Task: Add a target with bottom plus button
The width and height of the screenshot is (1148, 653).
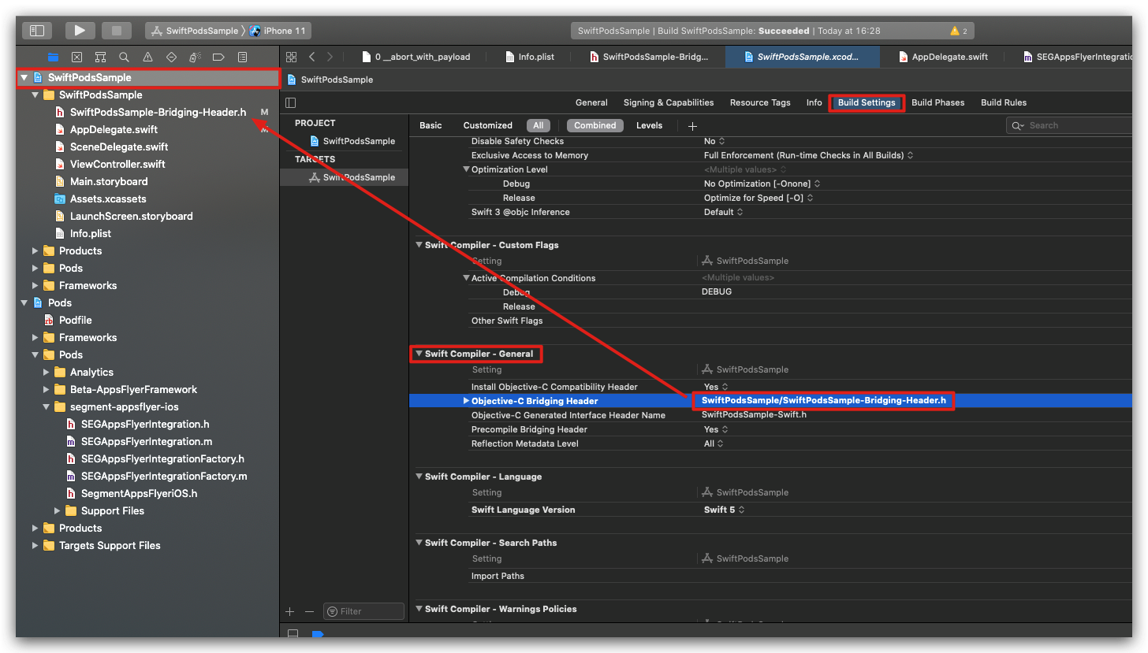Action: coord(289,611)
